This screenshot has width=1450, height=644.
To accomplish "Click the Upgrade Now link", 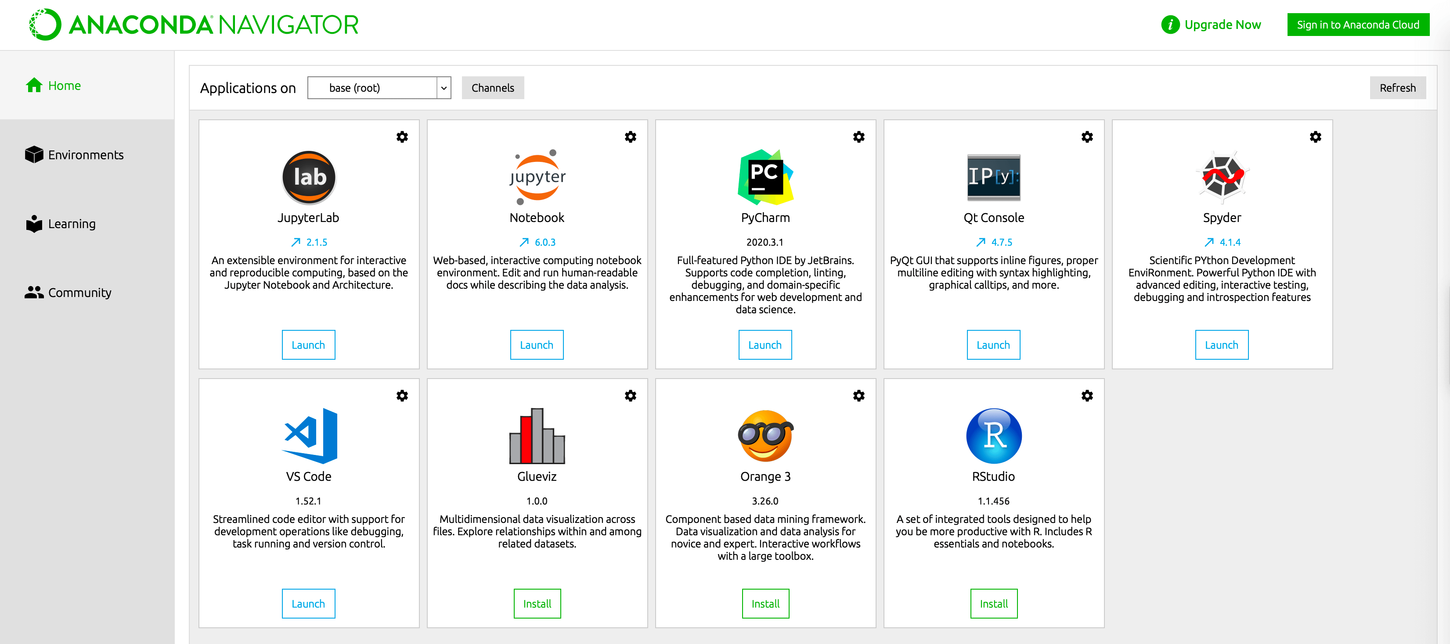I will pyautogui.click(x=1222, y=25).
